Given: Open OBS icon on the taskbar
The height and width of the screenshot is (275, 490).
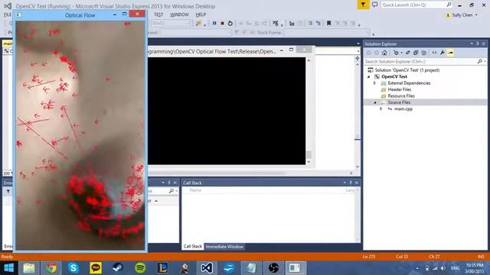Looking at the screenshot, I should point(273,268).
